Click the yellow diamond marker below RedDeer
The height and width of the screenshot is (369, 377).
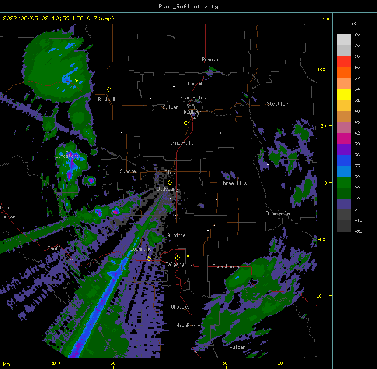click(x=186, y=123)
